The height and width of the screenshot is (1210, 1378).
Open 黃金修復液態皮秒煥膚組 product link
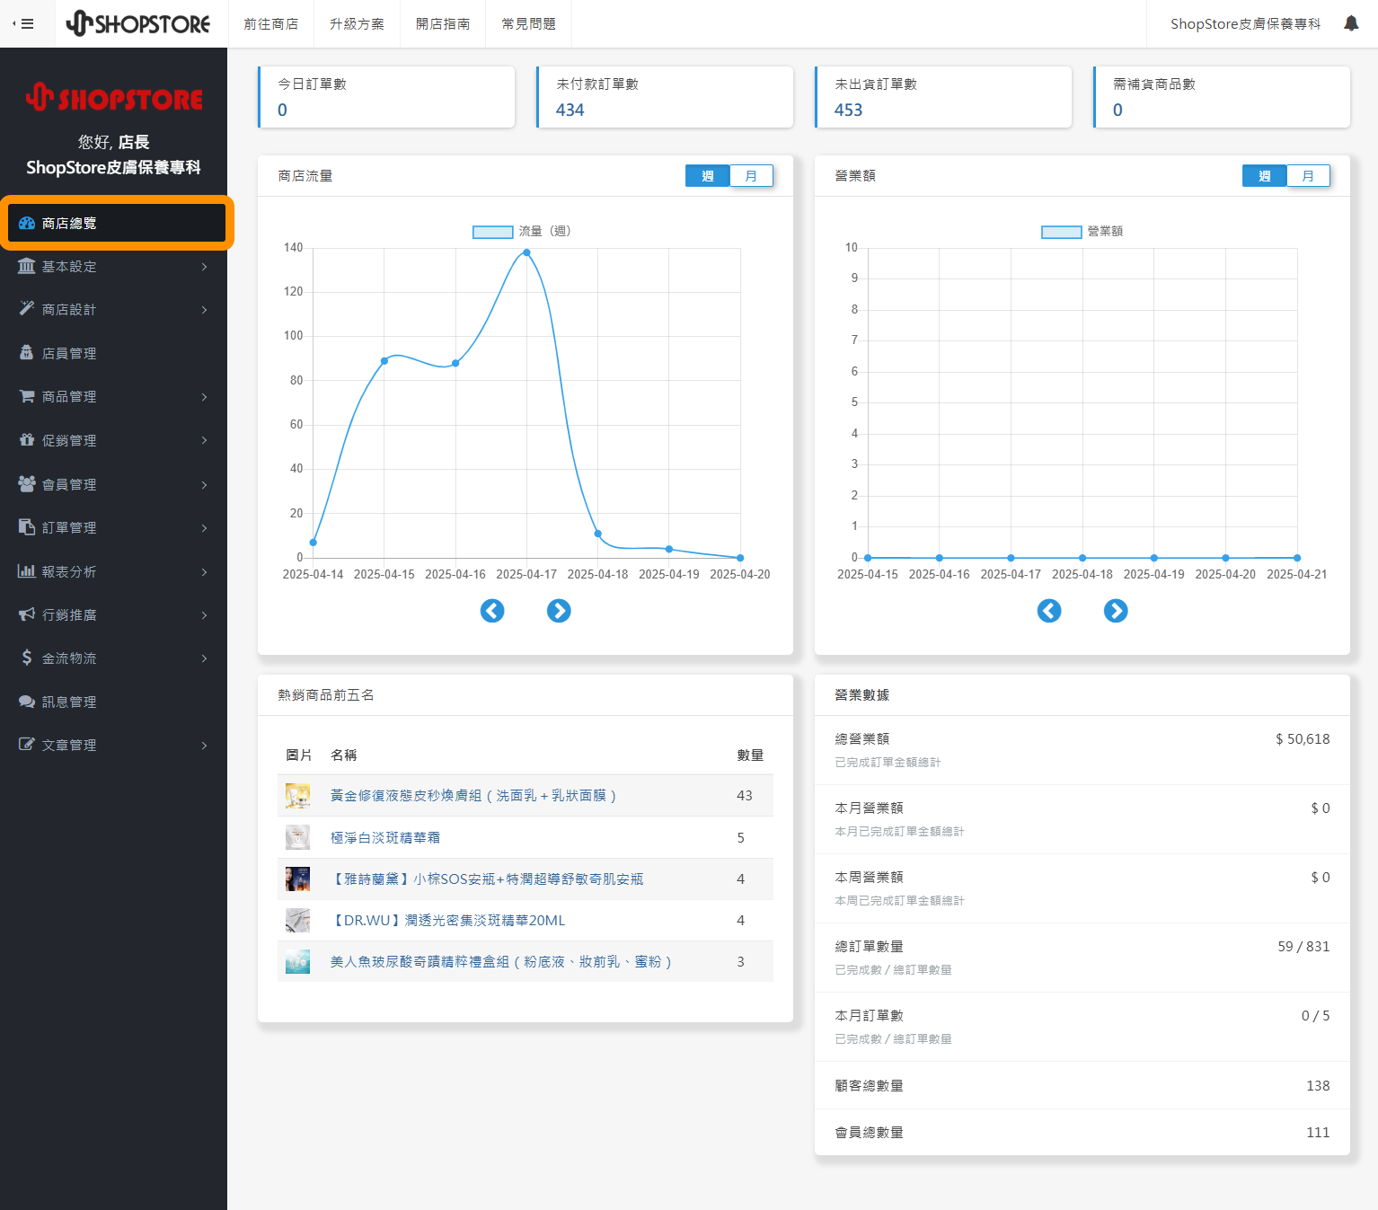point(473,795)
